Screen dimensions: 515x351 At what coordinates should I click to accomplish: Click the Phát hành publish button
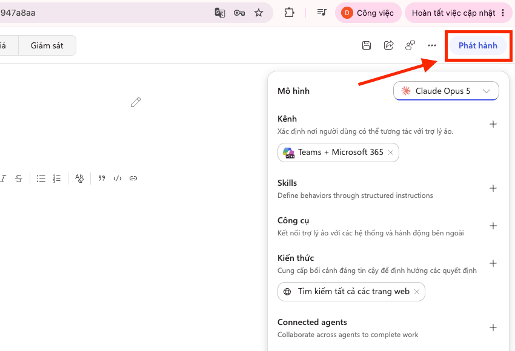coord(478,45)
